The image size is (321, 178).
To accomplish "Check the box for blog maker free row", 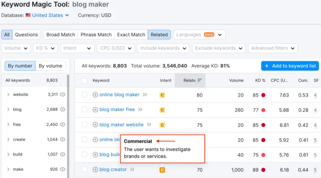I will point(84,110).
